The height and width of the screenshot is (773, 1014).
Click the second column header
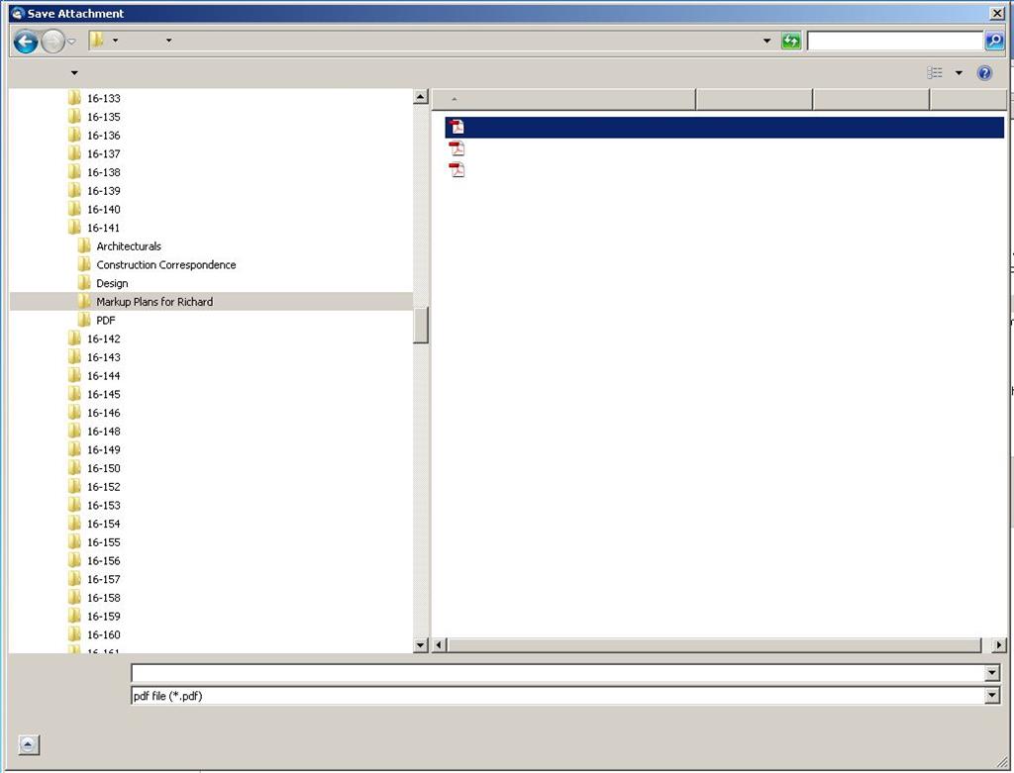[x=755, y=100]
